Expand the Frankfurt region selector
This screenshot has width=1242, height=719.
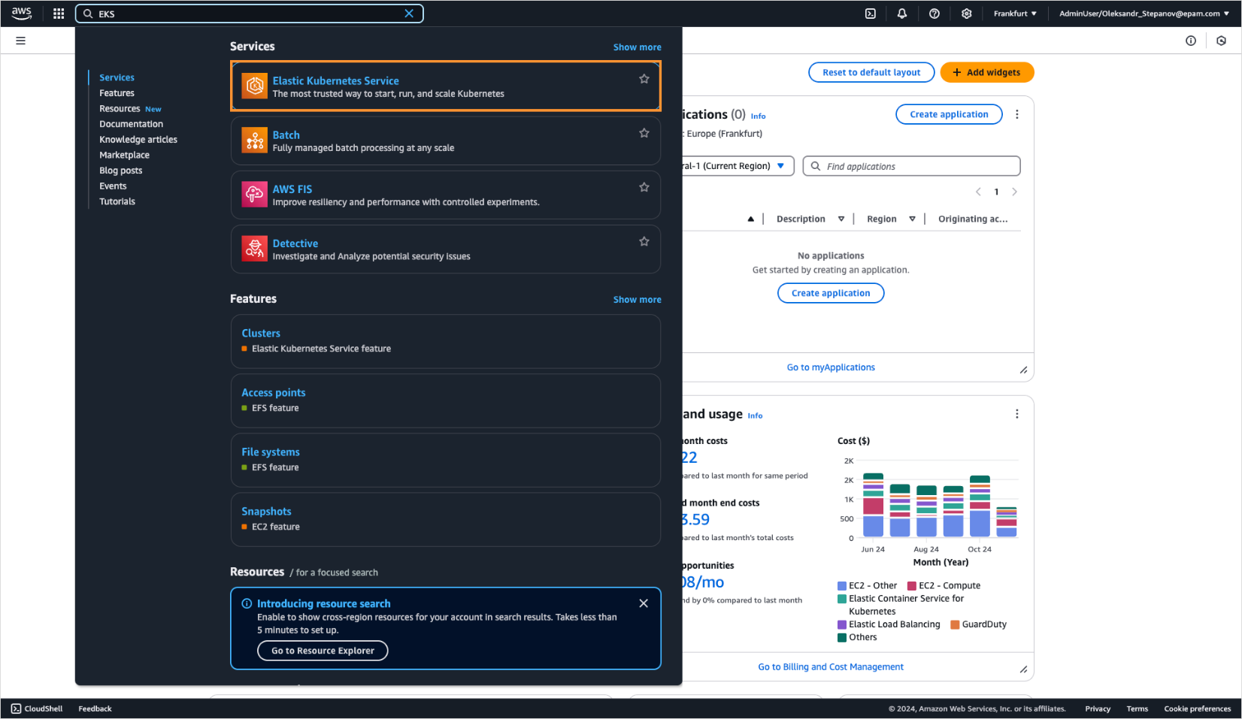point(1014,14)
